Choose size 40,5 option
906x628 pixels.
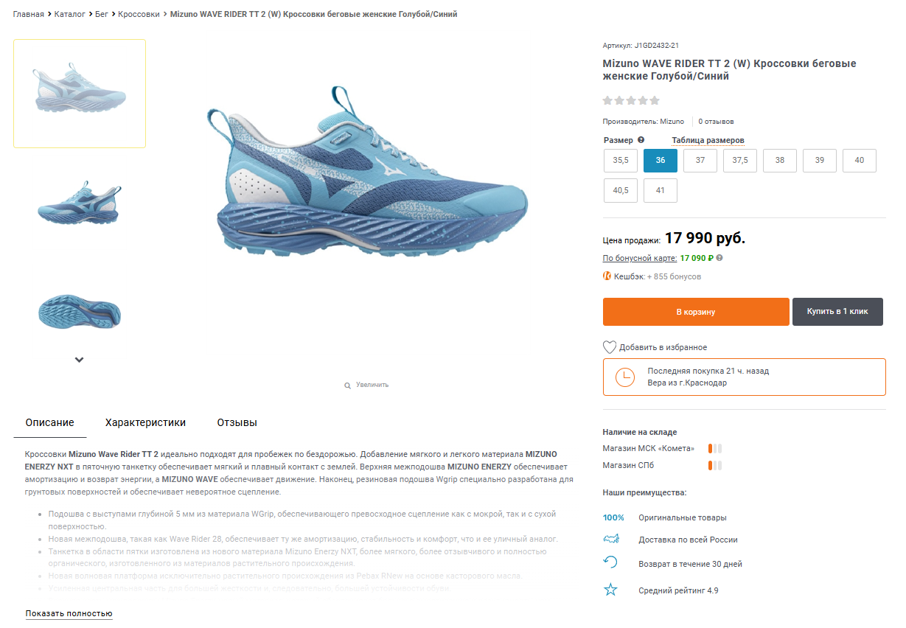point(621,190)
